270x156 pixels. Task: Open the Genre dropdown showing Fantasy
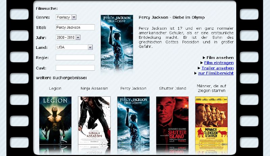coord(66,17)
